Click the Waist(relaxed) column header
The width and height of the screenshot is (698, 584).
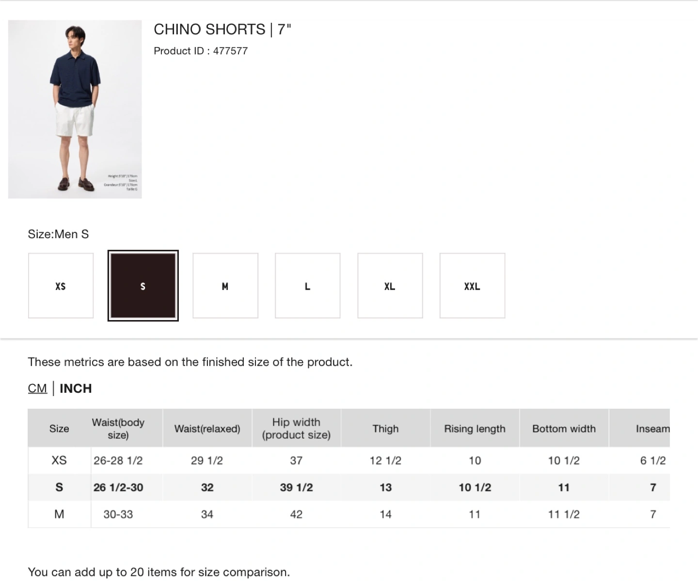207,428
